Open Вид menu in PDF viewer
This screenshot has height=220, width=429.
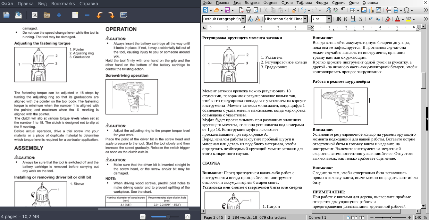click(x=42, y=4)
